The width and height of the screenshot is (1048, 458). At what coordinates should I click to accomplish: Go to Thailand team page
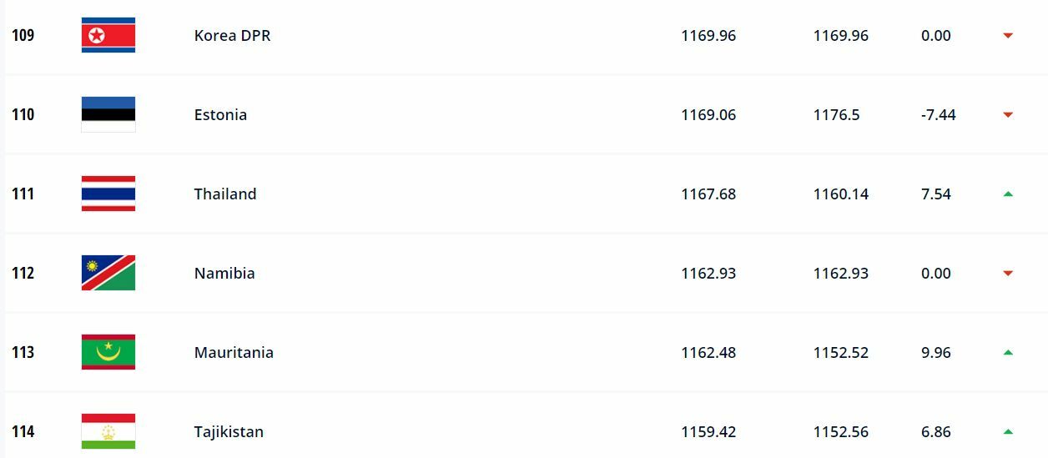tap(225, 194)
